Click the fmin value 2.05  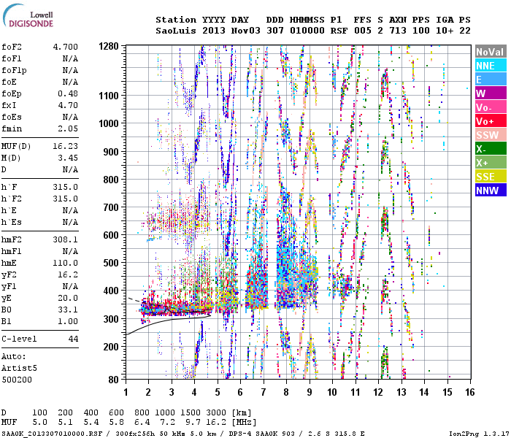pos(68,128)
